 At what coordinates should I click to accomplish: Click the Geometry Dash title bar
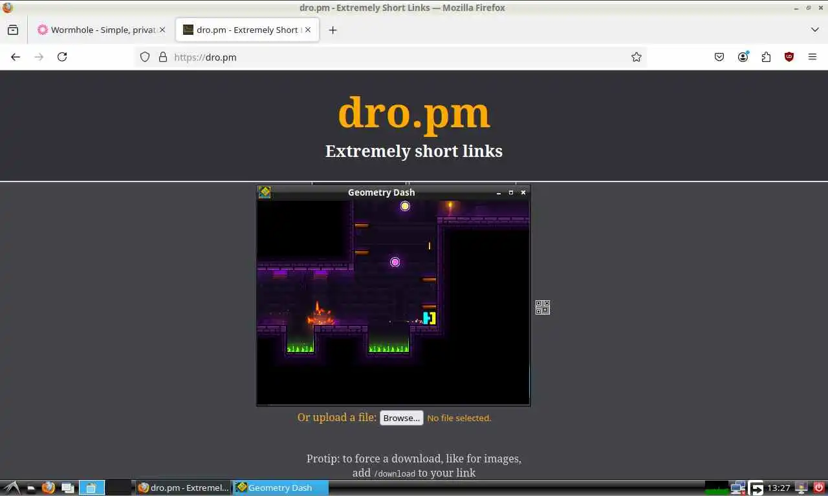click(x=382, y=192)
